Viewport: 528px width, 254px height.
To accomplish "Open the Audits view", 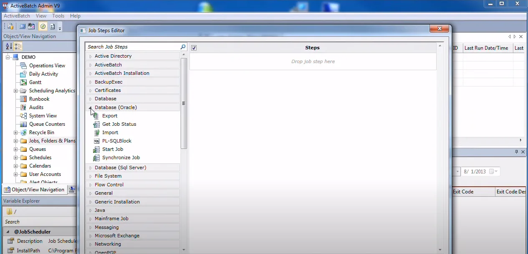I will point(36,107).
